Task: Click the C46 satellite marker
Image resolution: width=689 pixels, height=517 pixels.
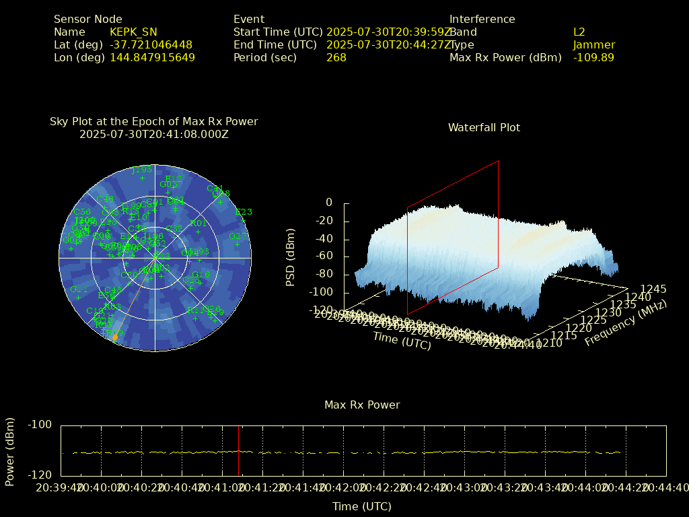Action: [x=105, y=207]
